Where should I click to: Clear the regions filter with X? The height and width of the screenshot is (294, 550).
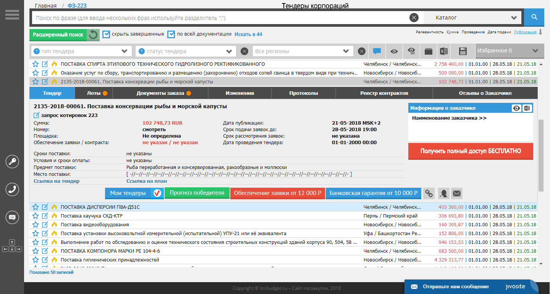pyautogui.click(x=361, y=51)
